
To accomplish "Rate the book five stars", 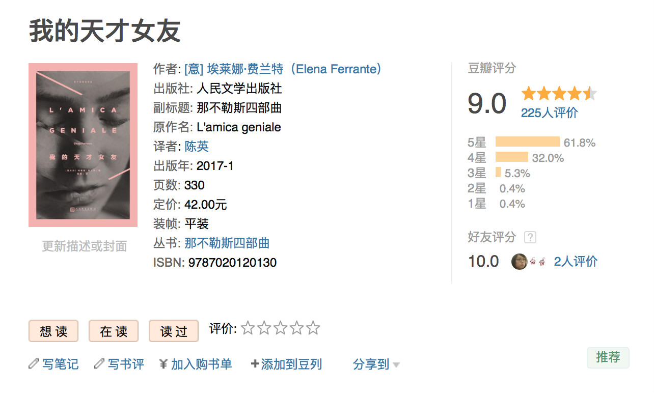I will [313, 328].
